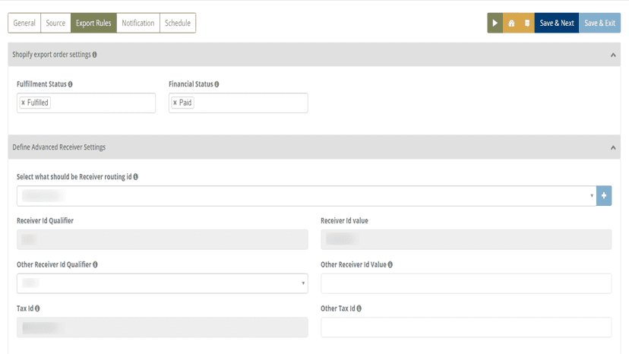Image resolution: width=629 pixels, height=354 pixels.
Task: Click the Save & Next button
Action: click(x=557, y=23)
